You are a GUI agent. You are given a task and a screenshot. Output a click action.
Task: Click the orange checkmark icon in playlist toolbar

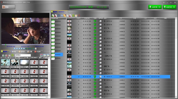tap(76, 15)
